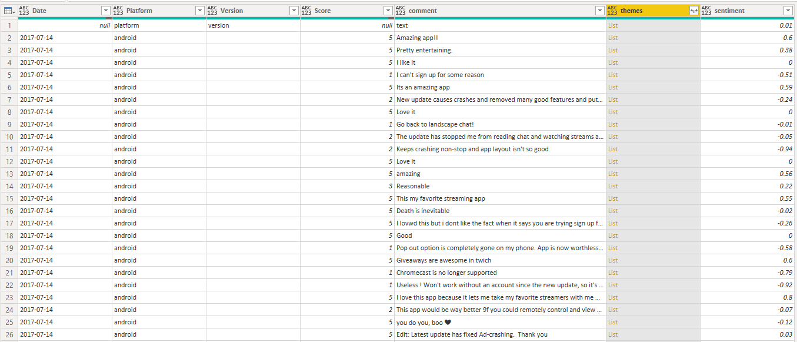The width and height of the screenshot is (797, 342).
Task: Open the Version column filter dropdown
Action: tap(294, 11)
